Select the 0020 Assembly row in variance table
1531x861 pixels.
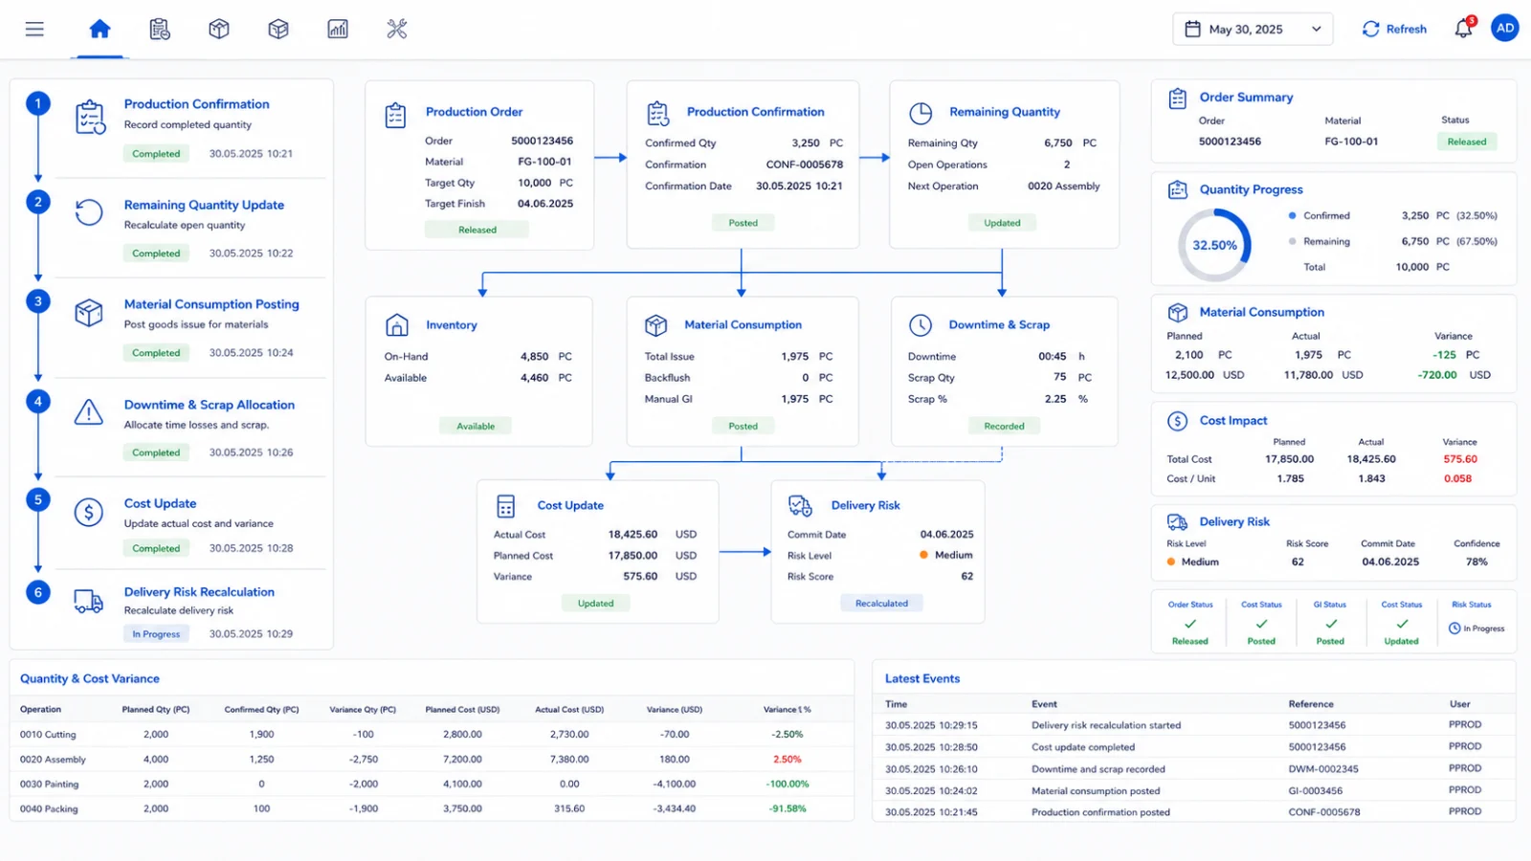pyautogui.click(x=431, y=759)
